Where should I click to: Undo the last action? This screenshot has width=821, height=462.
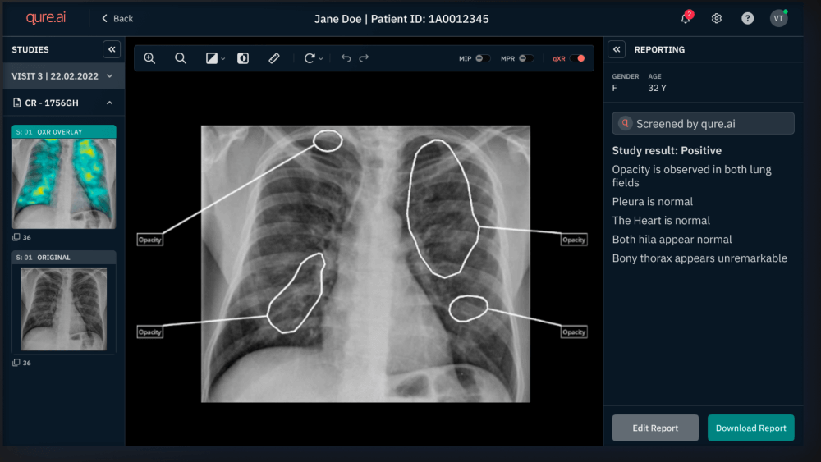click(346, 58)
